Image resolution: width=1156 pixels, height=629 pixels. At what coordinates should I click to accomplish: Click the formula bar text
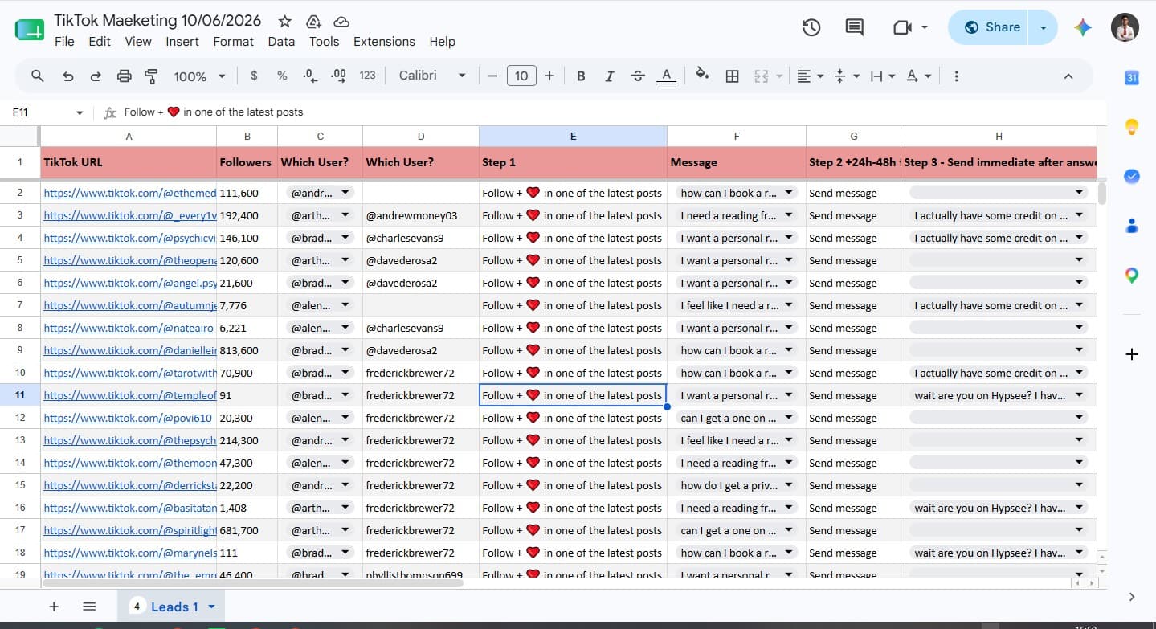point(214,112)
